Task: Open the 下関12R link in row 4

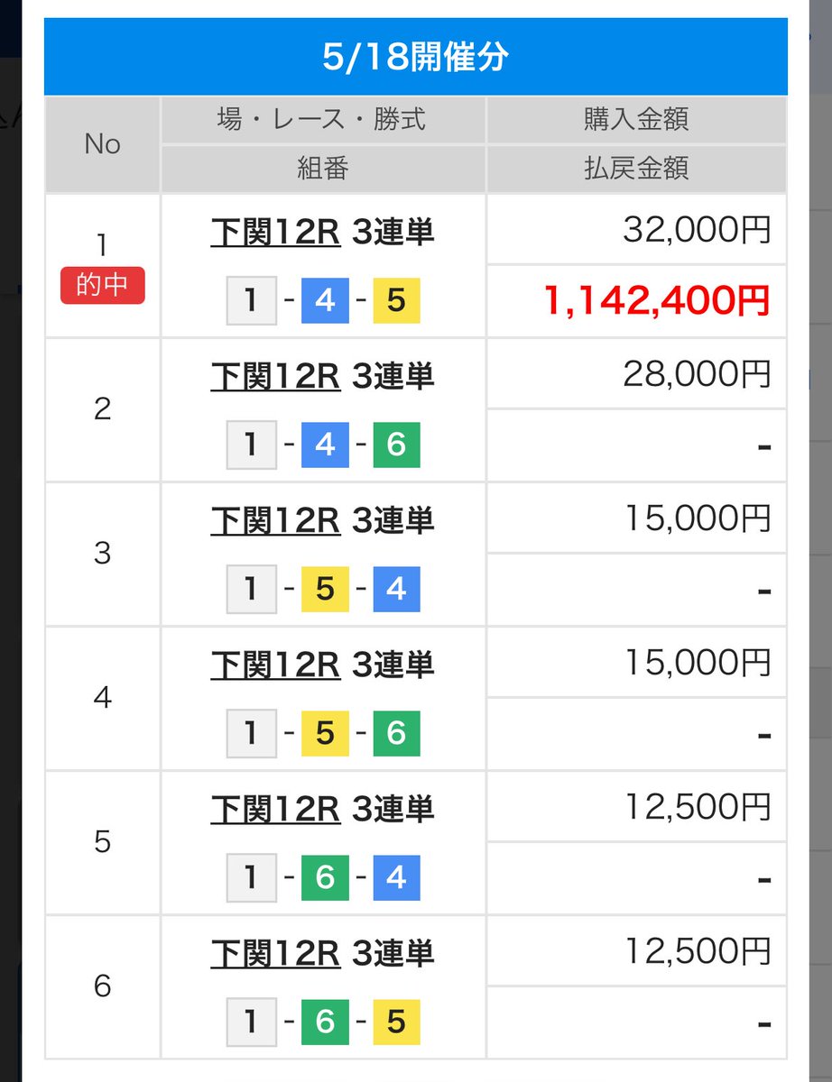Action: click(275, 665)
